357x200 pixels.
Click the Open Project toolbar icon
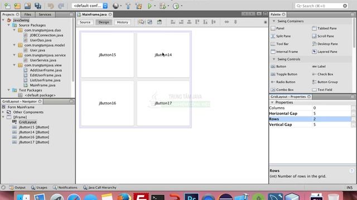point(27,6)
